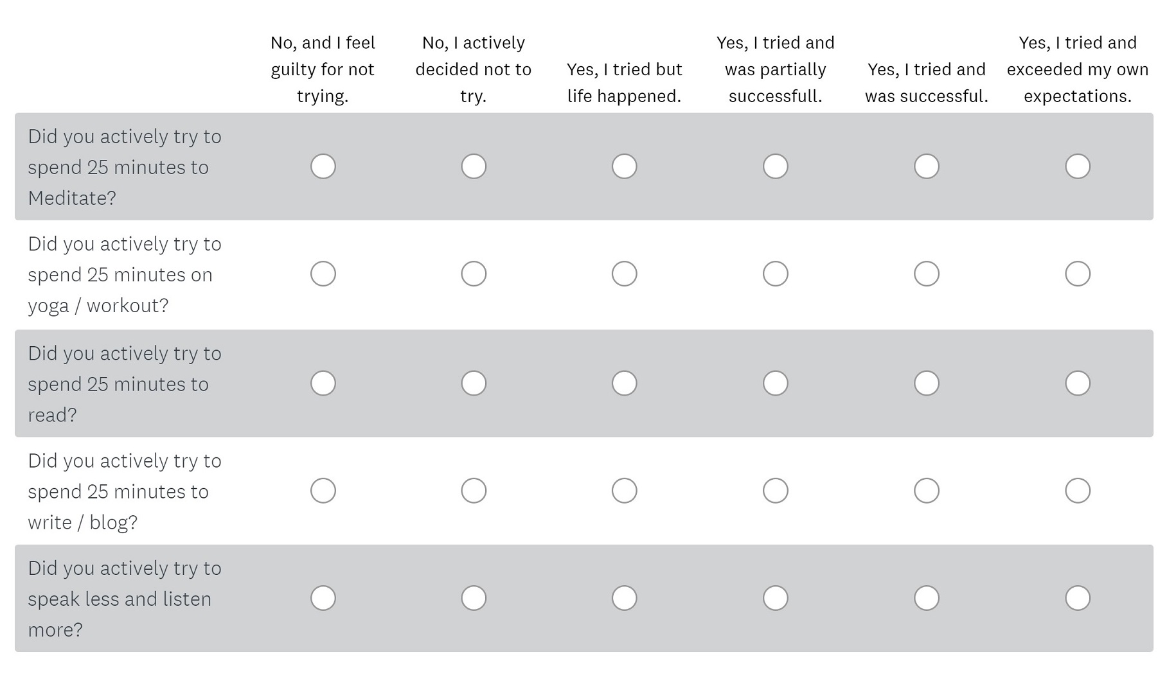Select 'No, and I feel guilty' for Meditate
Viewport: 1167px width, 695px height.
[323, 166]
